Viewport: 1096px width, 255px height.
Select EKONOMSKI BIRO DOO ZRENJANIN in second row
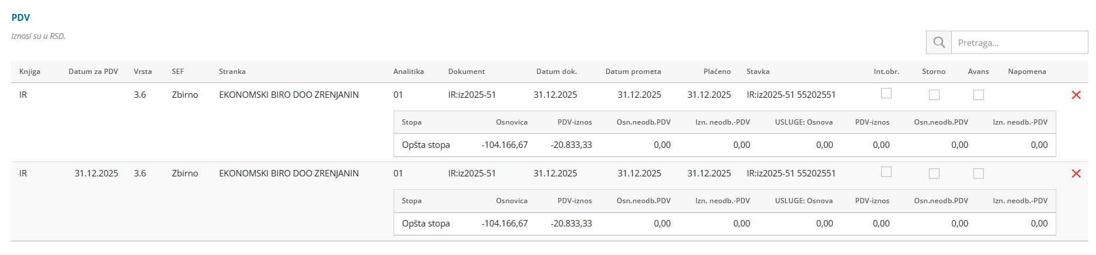(x=288, y=173)
